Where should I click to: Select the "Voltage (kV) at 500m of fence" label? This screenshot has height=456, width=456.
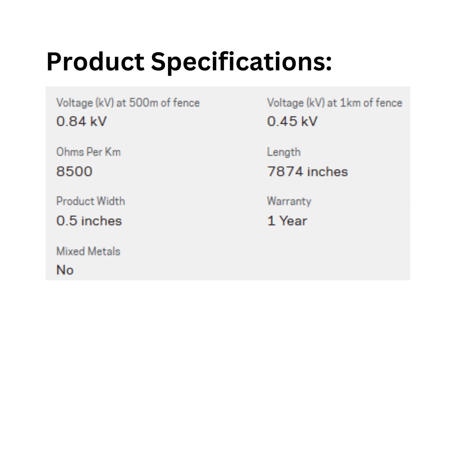[128, 103]
